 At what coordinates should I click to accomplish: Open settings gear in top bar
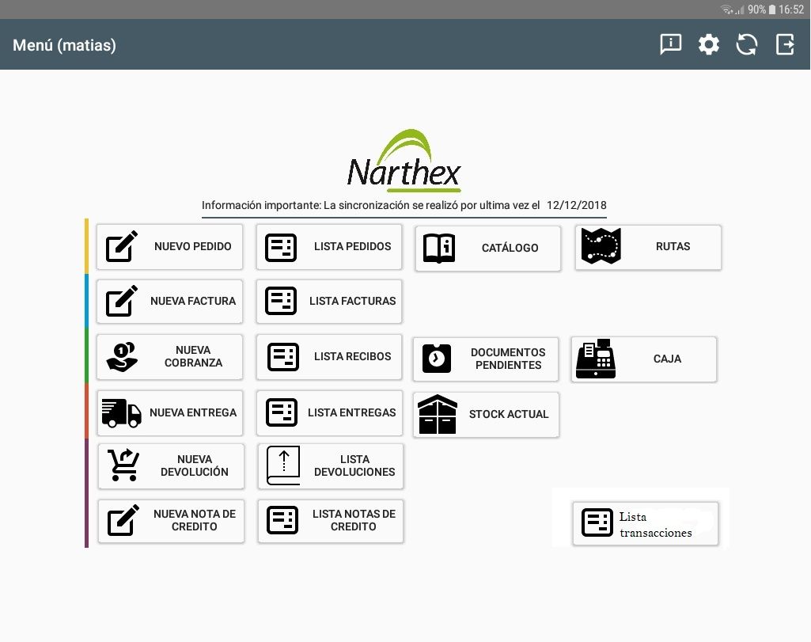(x=709, y=44)
